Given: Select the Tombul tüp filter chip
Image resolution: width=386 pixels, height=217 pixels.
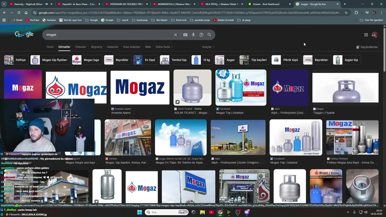Looking at the screenshot, I should pyautogui.click(x=175, y=60).
